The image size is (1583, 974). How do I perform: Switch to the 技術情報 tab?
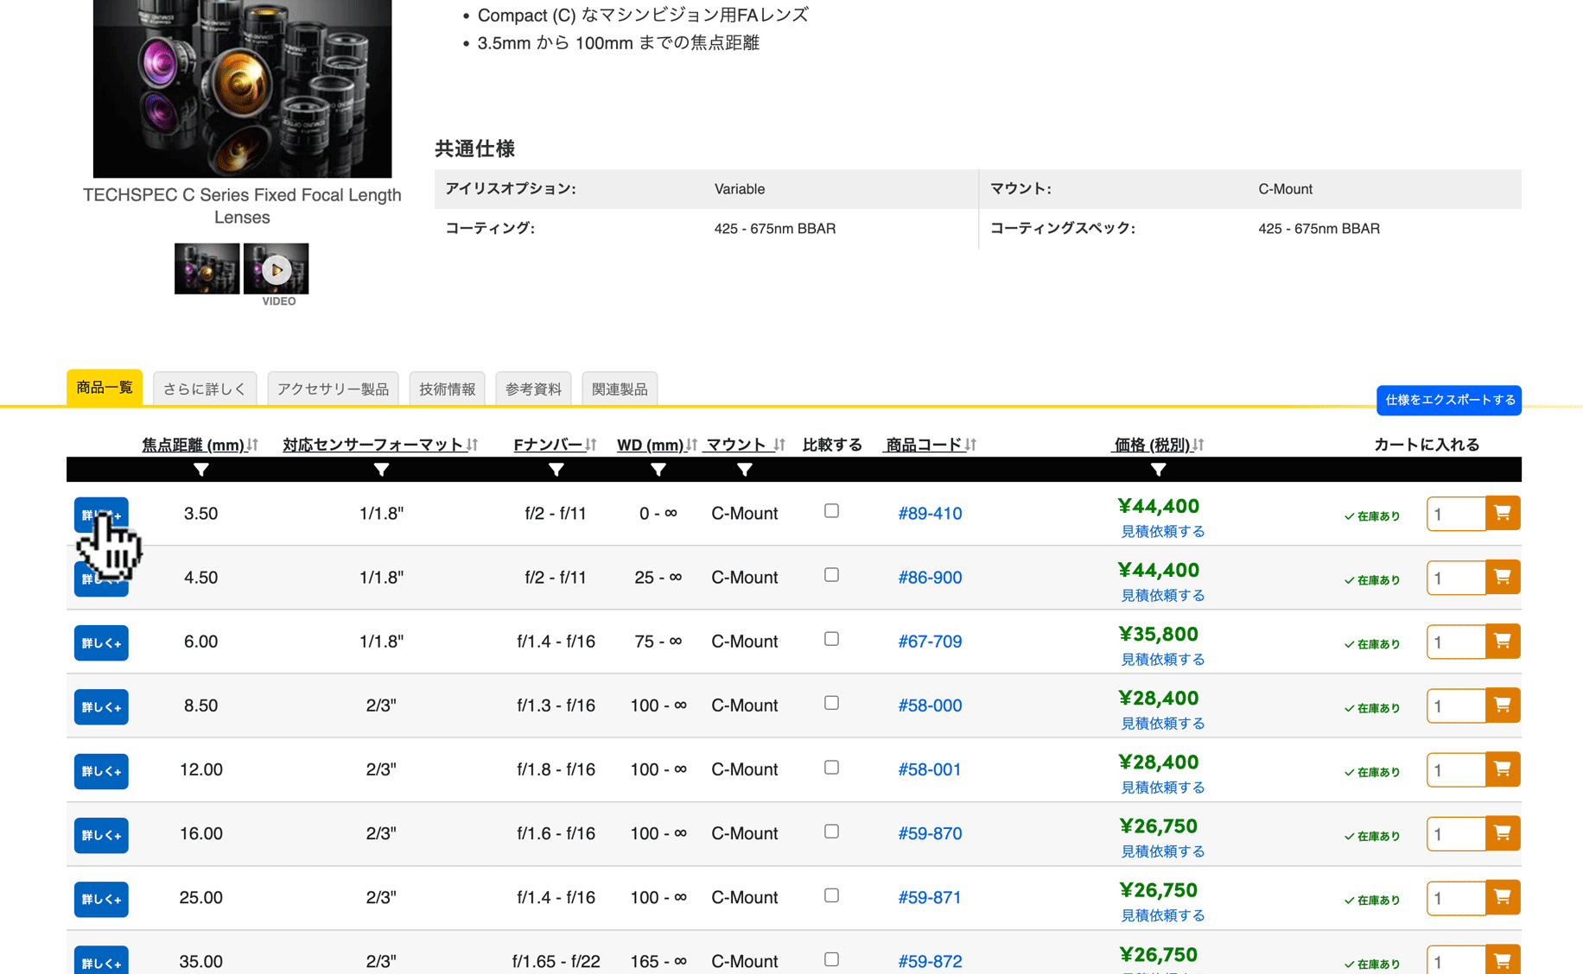click(447, 389)
